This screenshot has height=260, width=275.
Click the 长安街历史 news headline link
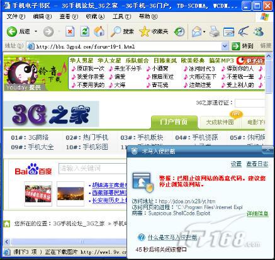click(x=109, y=200)
